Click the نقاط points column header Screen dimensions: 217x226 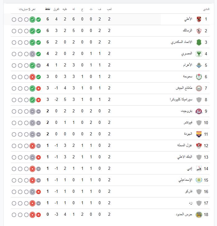(x=48, y=9)
